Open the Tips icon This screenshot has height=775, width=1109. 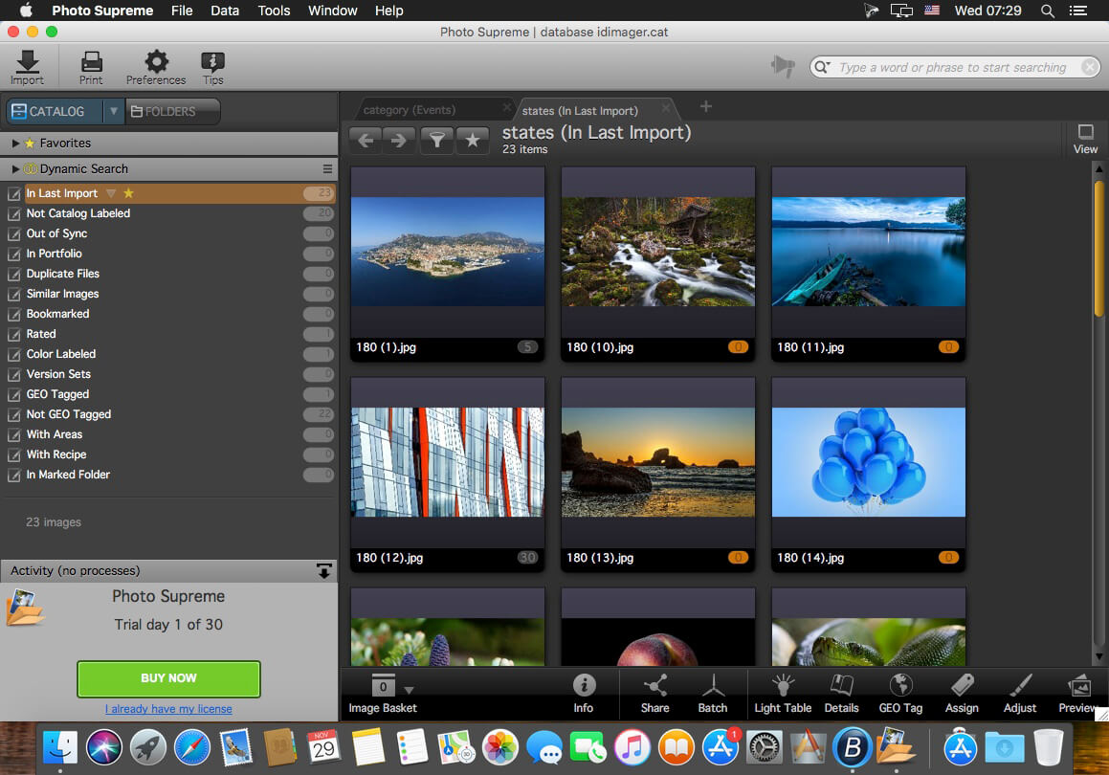point(212,67)
